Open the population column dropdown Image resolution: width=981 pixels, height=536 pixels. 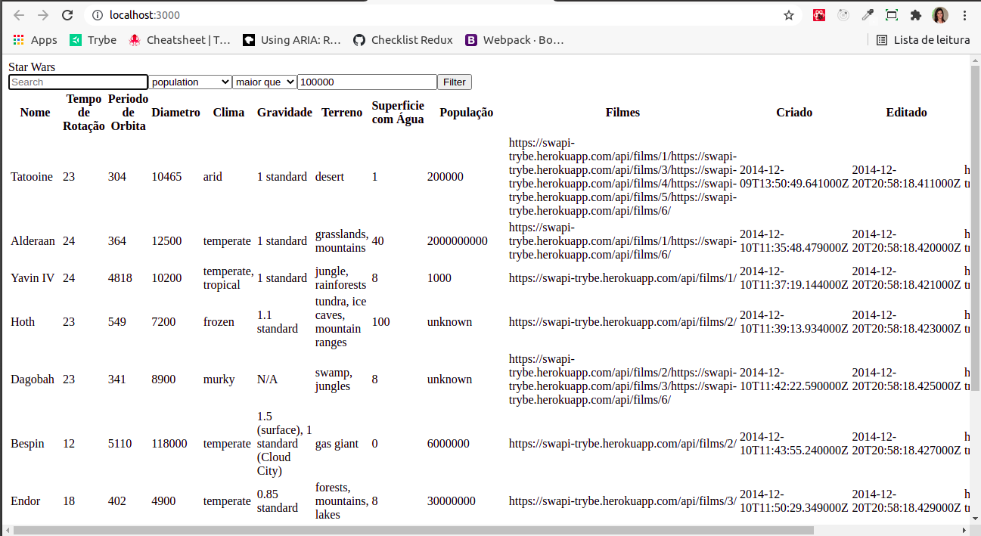coord(191,82)
